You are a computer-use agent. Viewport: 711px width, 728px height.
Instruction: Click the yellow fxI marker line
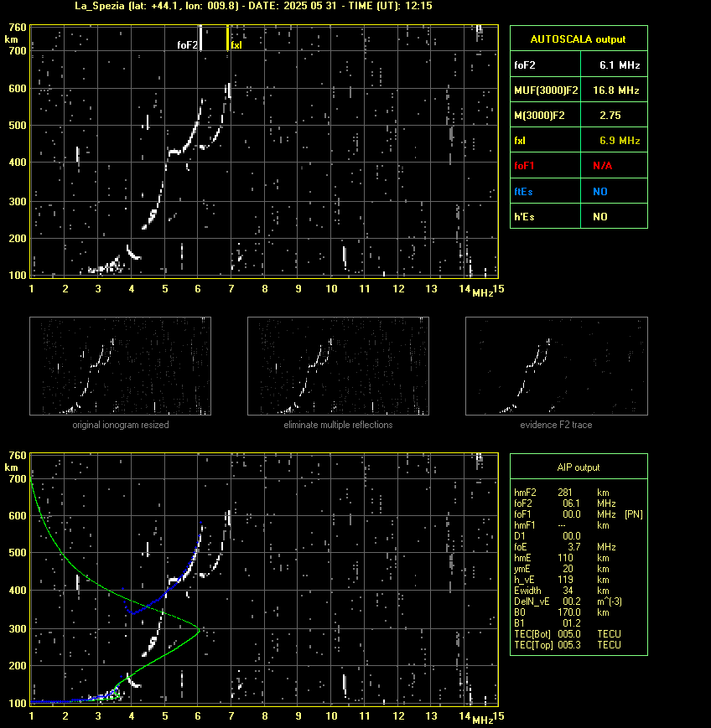pyautogui.click(x=228, y=38)
